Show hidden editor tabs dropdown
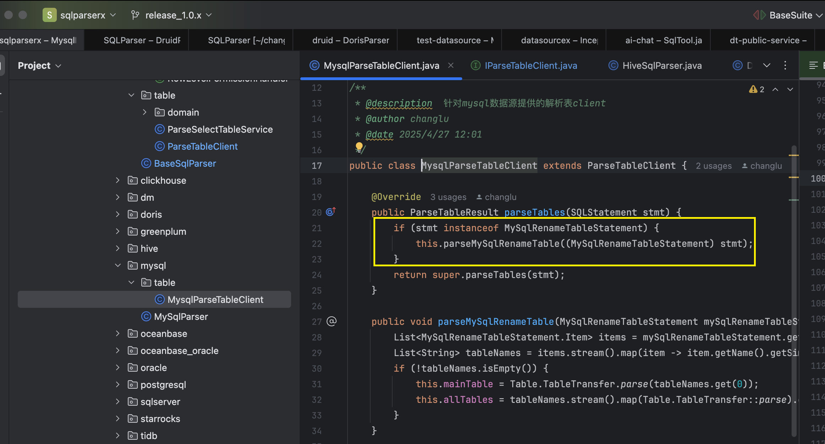Viewport: 825px width, 444px height. (767, 65)
